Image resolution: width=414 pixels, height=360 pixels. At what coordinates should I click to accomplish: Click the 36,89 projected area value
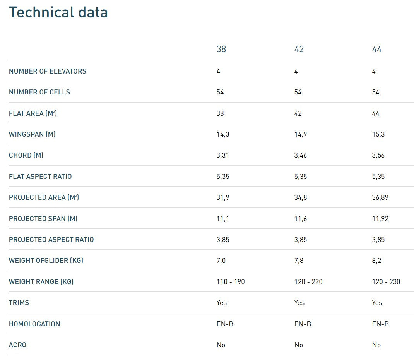click(x=380, y=197)
